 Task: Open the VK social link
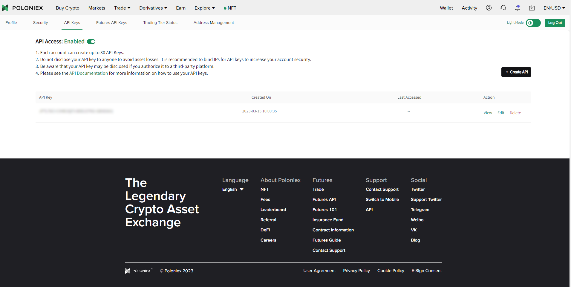(x=414, y=230)
